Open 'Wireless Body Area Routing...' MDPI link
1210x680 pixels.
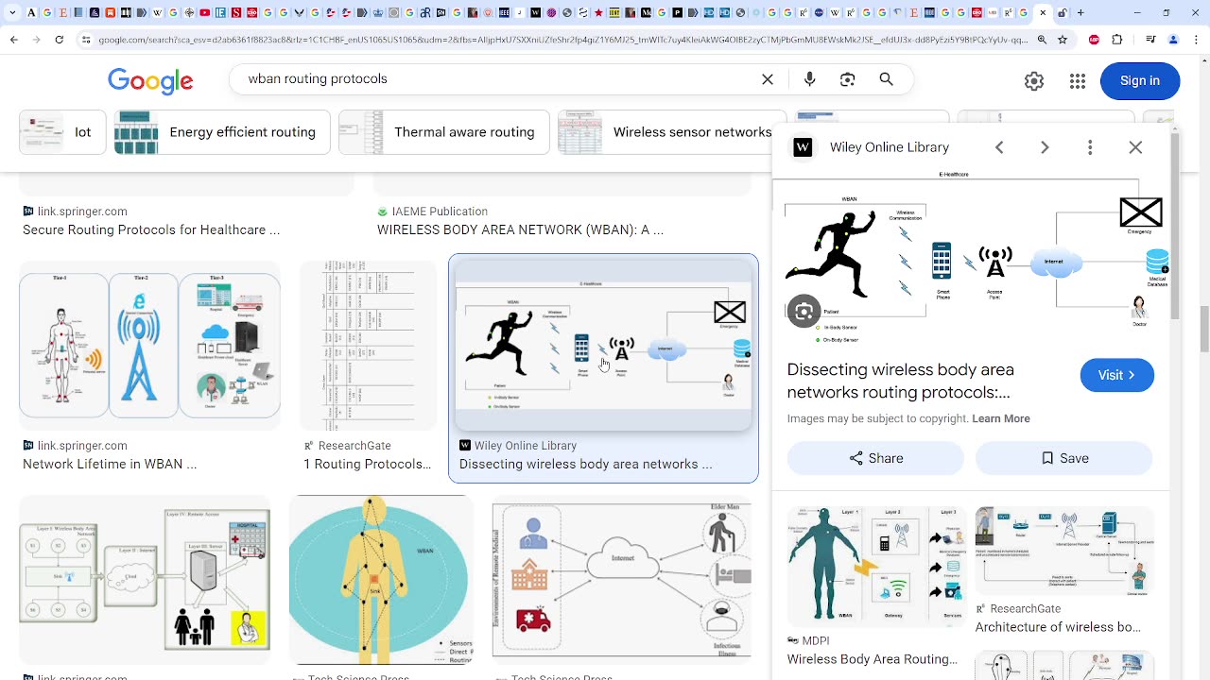(873, 659)
